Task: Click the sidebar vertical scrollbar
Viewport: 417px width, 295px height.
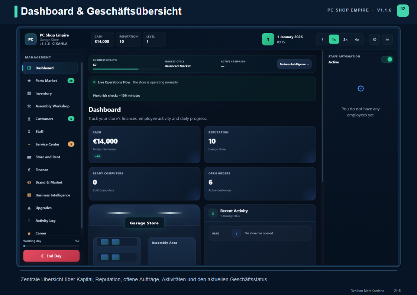Action: 82,145
